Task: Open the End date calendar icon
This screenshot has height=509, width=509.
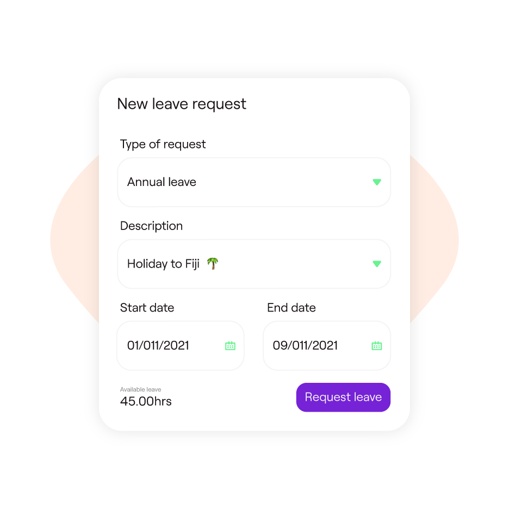Action: [376, 346]
